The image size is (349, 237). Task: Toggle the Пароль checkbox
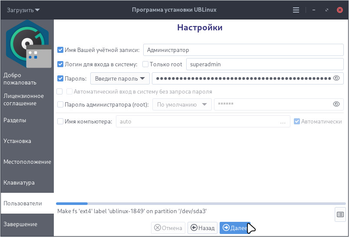[60, 78]
